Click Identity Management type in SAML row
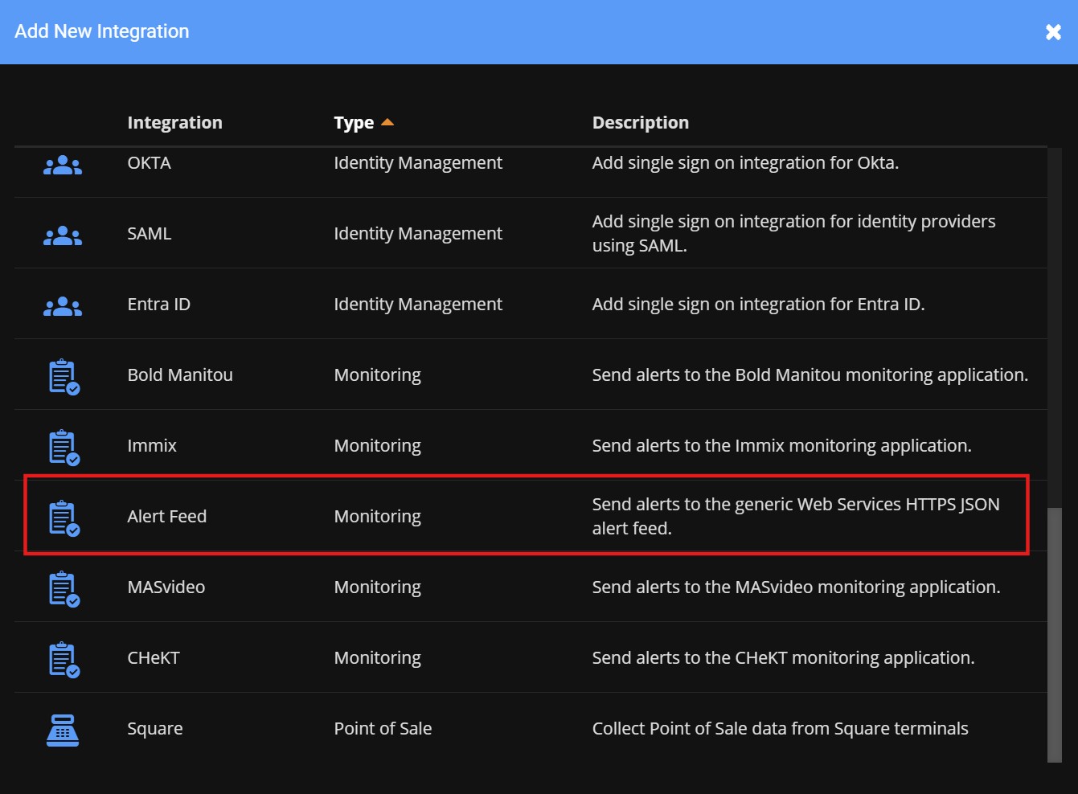The width and height of the screenshot is (1078, 794). (x=418, y=234)
